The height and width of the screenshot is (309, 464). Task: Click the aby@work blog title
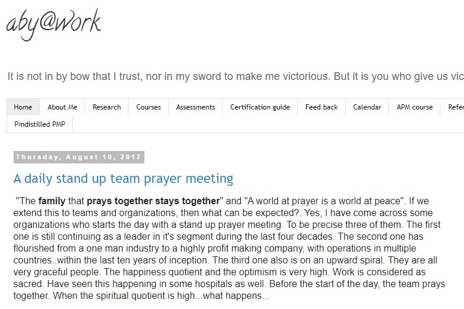tap(54, 25)
